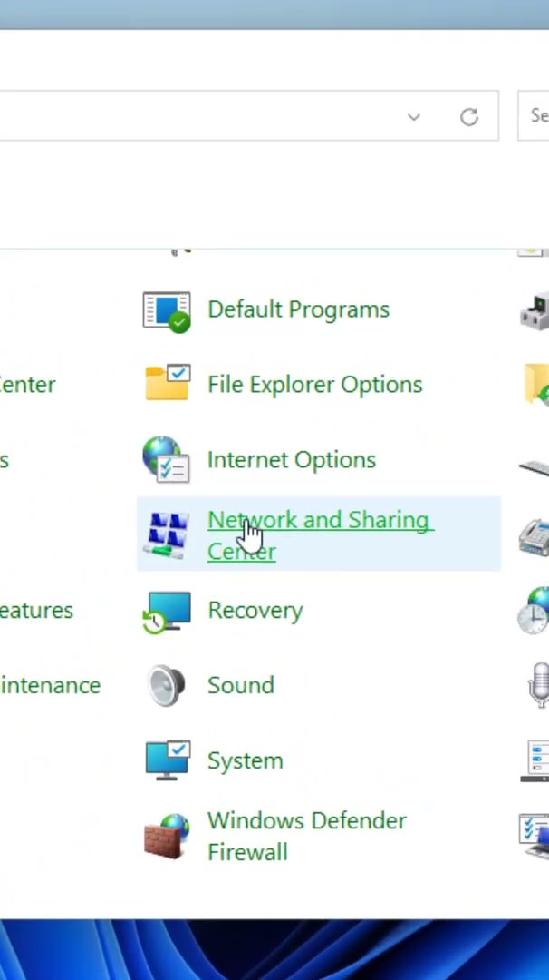
Task: Click the globe and clock icon beside Recovery
Action: click(x=534, y=612)
